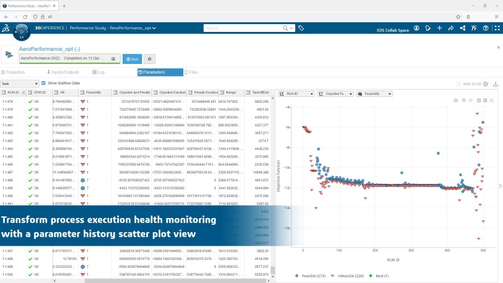Click the chart zoom out minus icon
This screenshot has width=503, height=283.
click(x=485, y=101)
